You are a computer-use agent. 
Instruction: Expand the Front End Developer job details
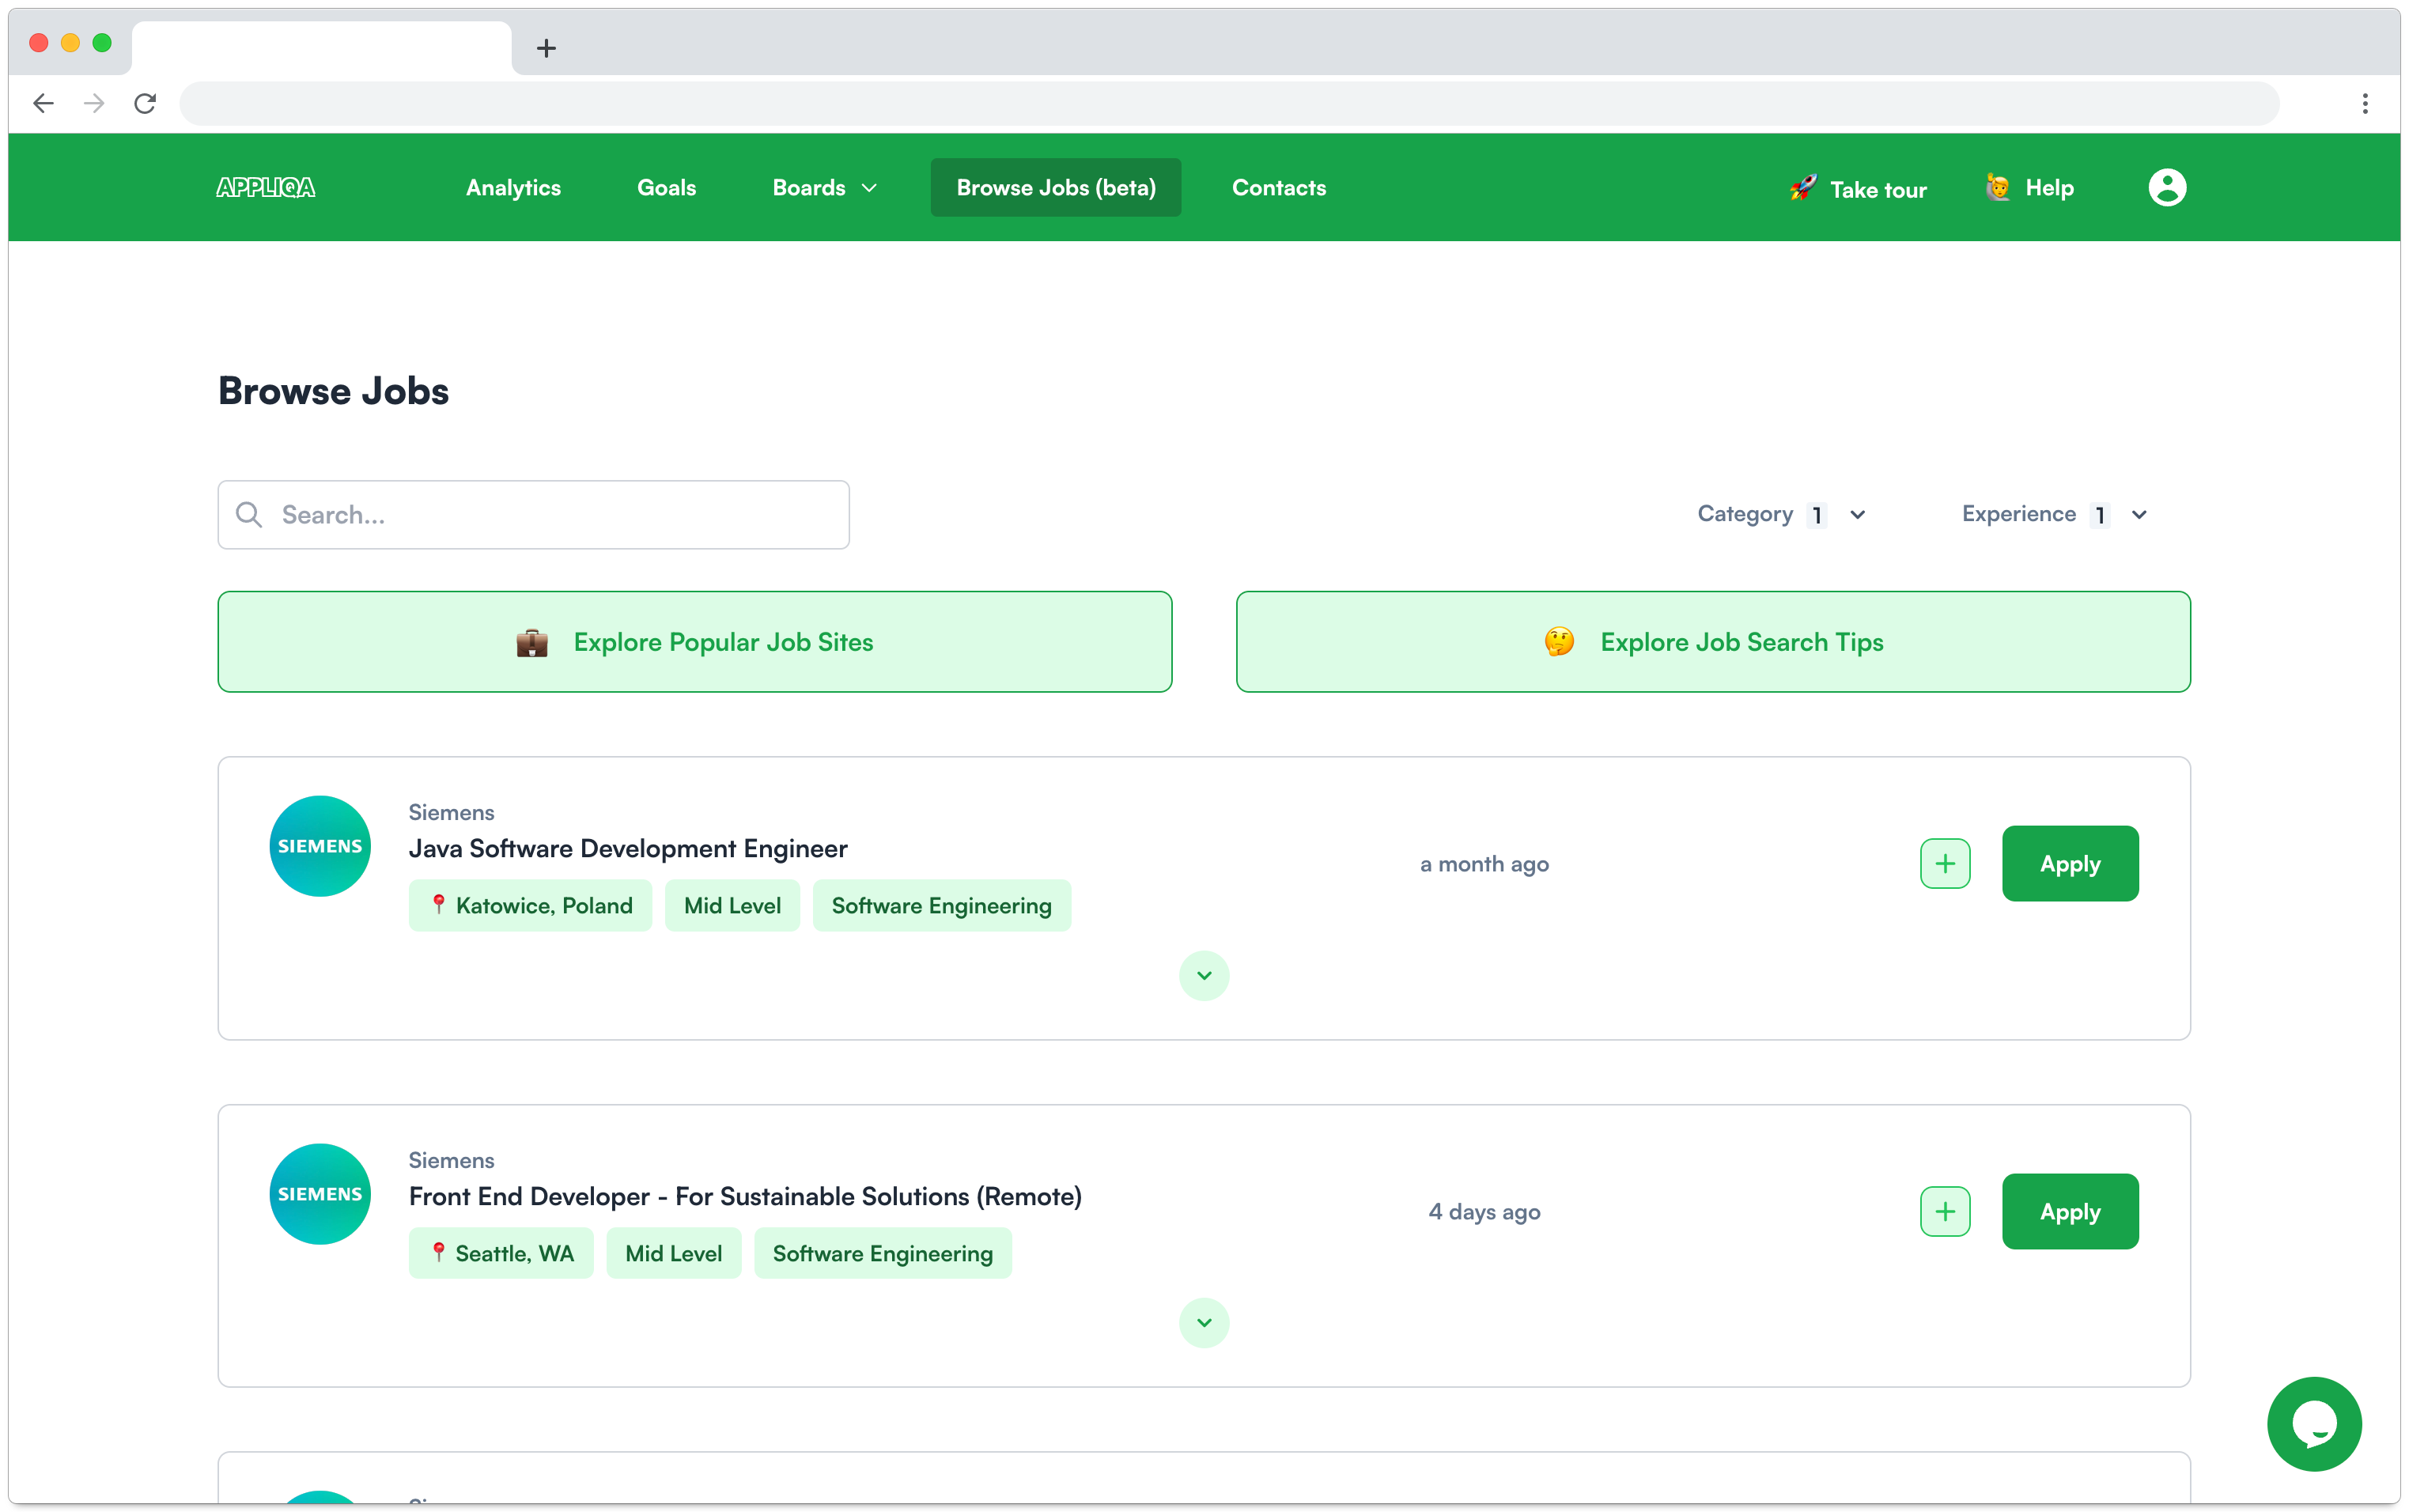click(1204, 1323)
